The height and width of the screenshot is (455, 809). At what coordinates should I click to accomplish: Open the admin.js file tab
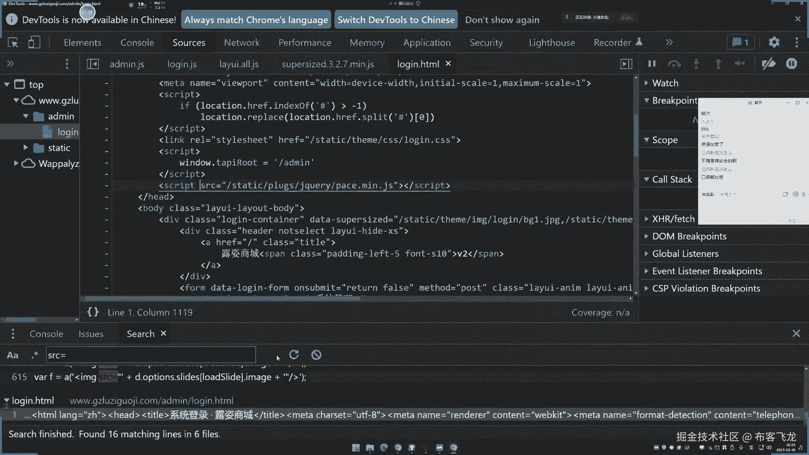[x=127, y=64]
